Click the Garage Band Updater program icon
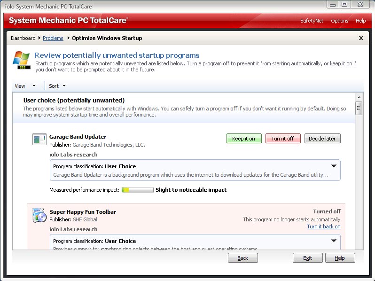This screenshot has height=281, width=375. point(39,139)
